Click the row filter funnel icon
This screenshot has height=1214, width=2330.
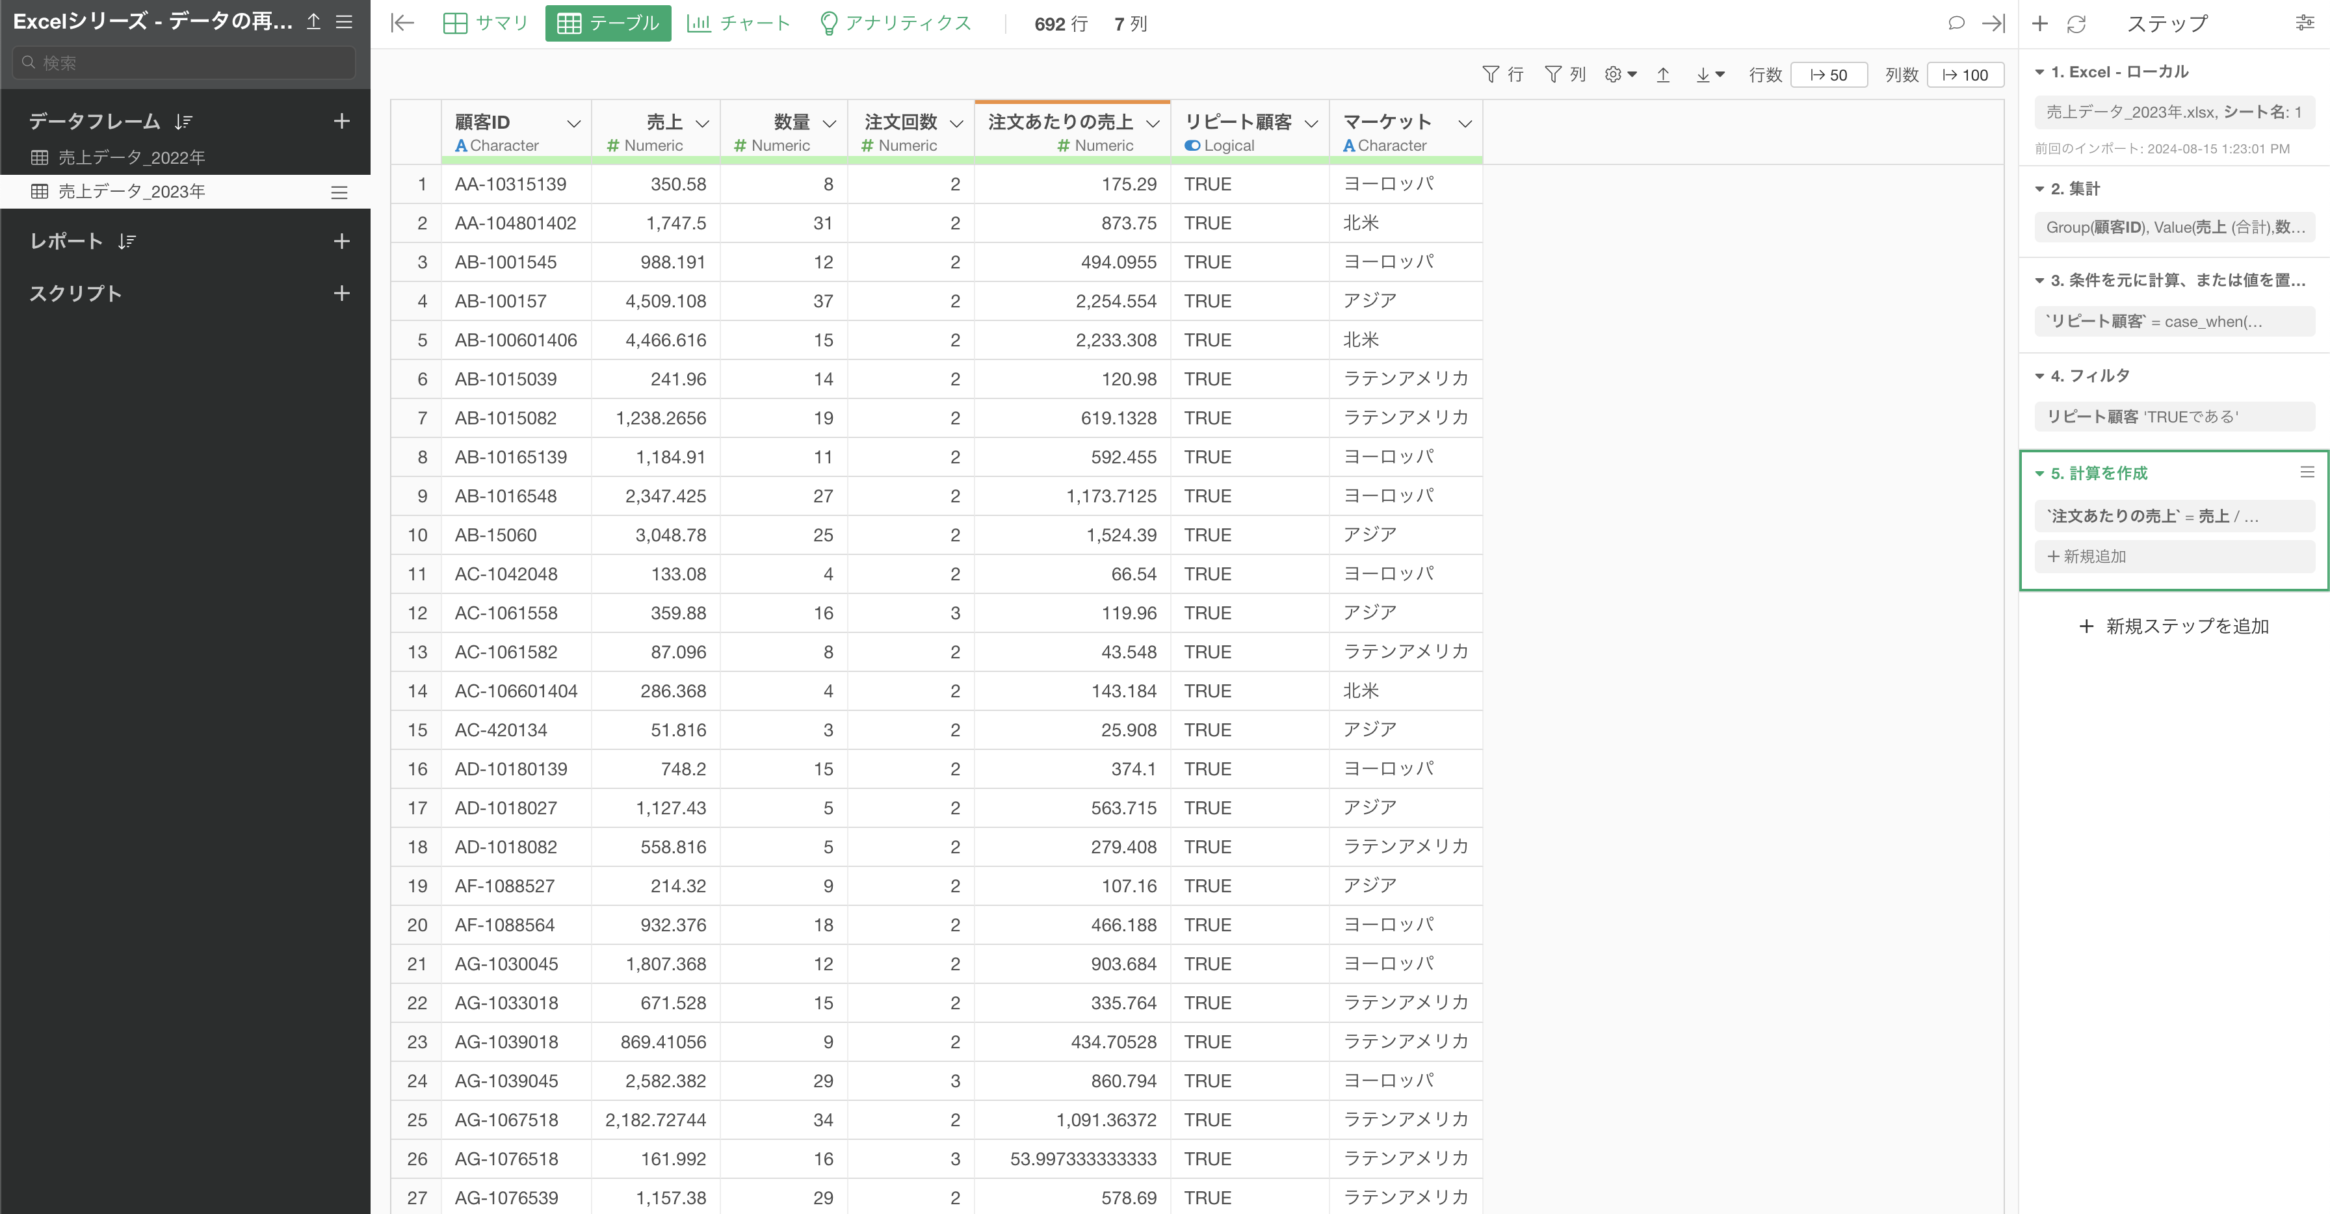(x=1491, y=74)
